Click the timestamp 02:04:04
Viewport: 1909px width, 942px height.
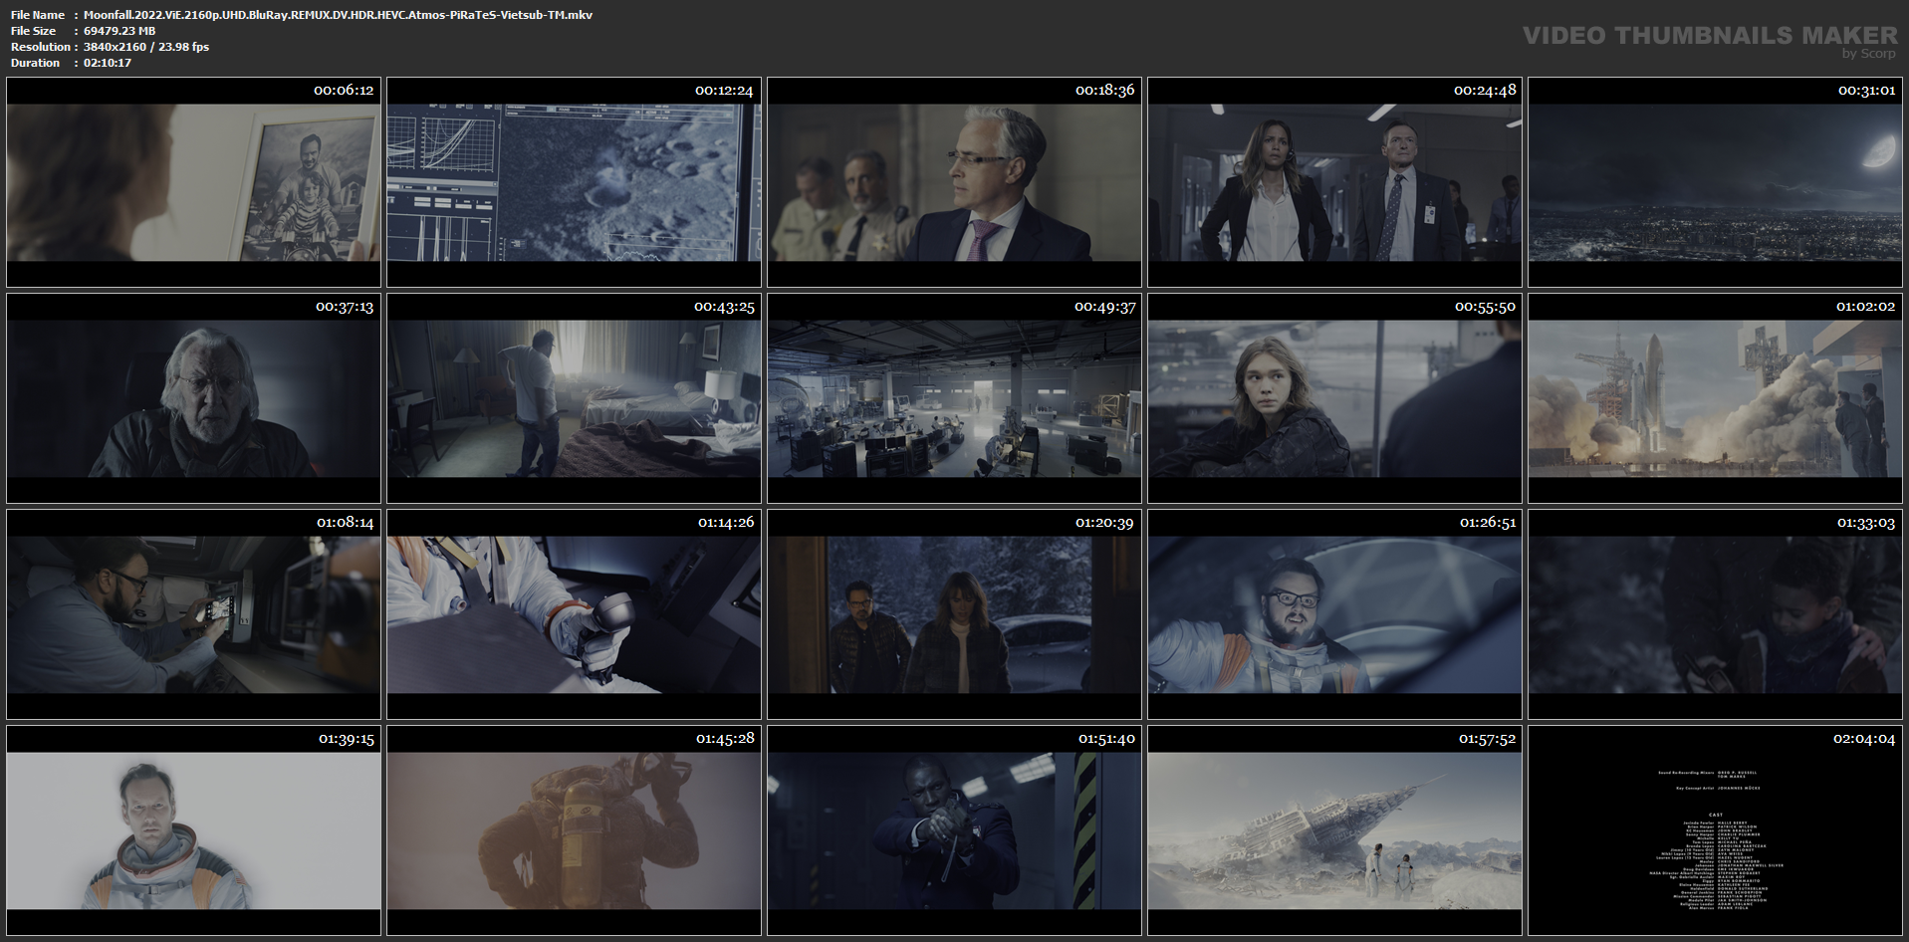click(1864, 739)
